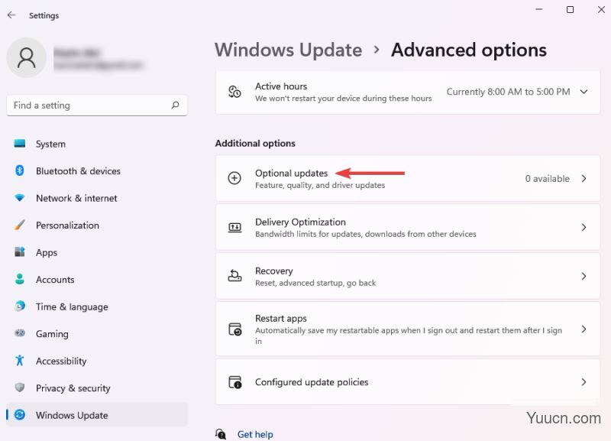Minimize the Settings window
Viewport: 611px width, 441px height.
[x=539, y=9]
